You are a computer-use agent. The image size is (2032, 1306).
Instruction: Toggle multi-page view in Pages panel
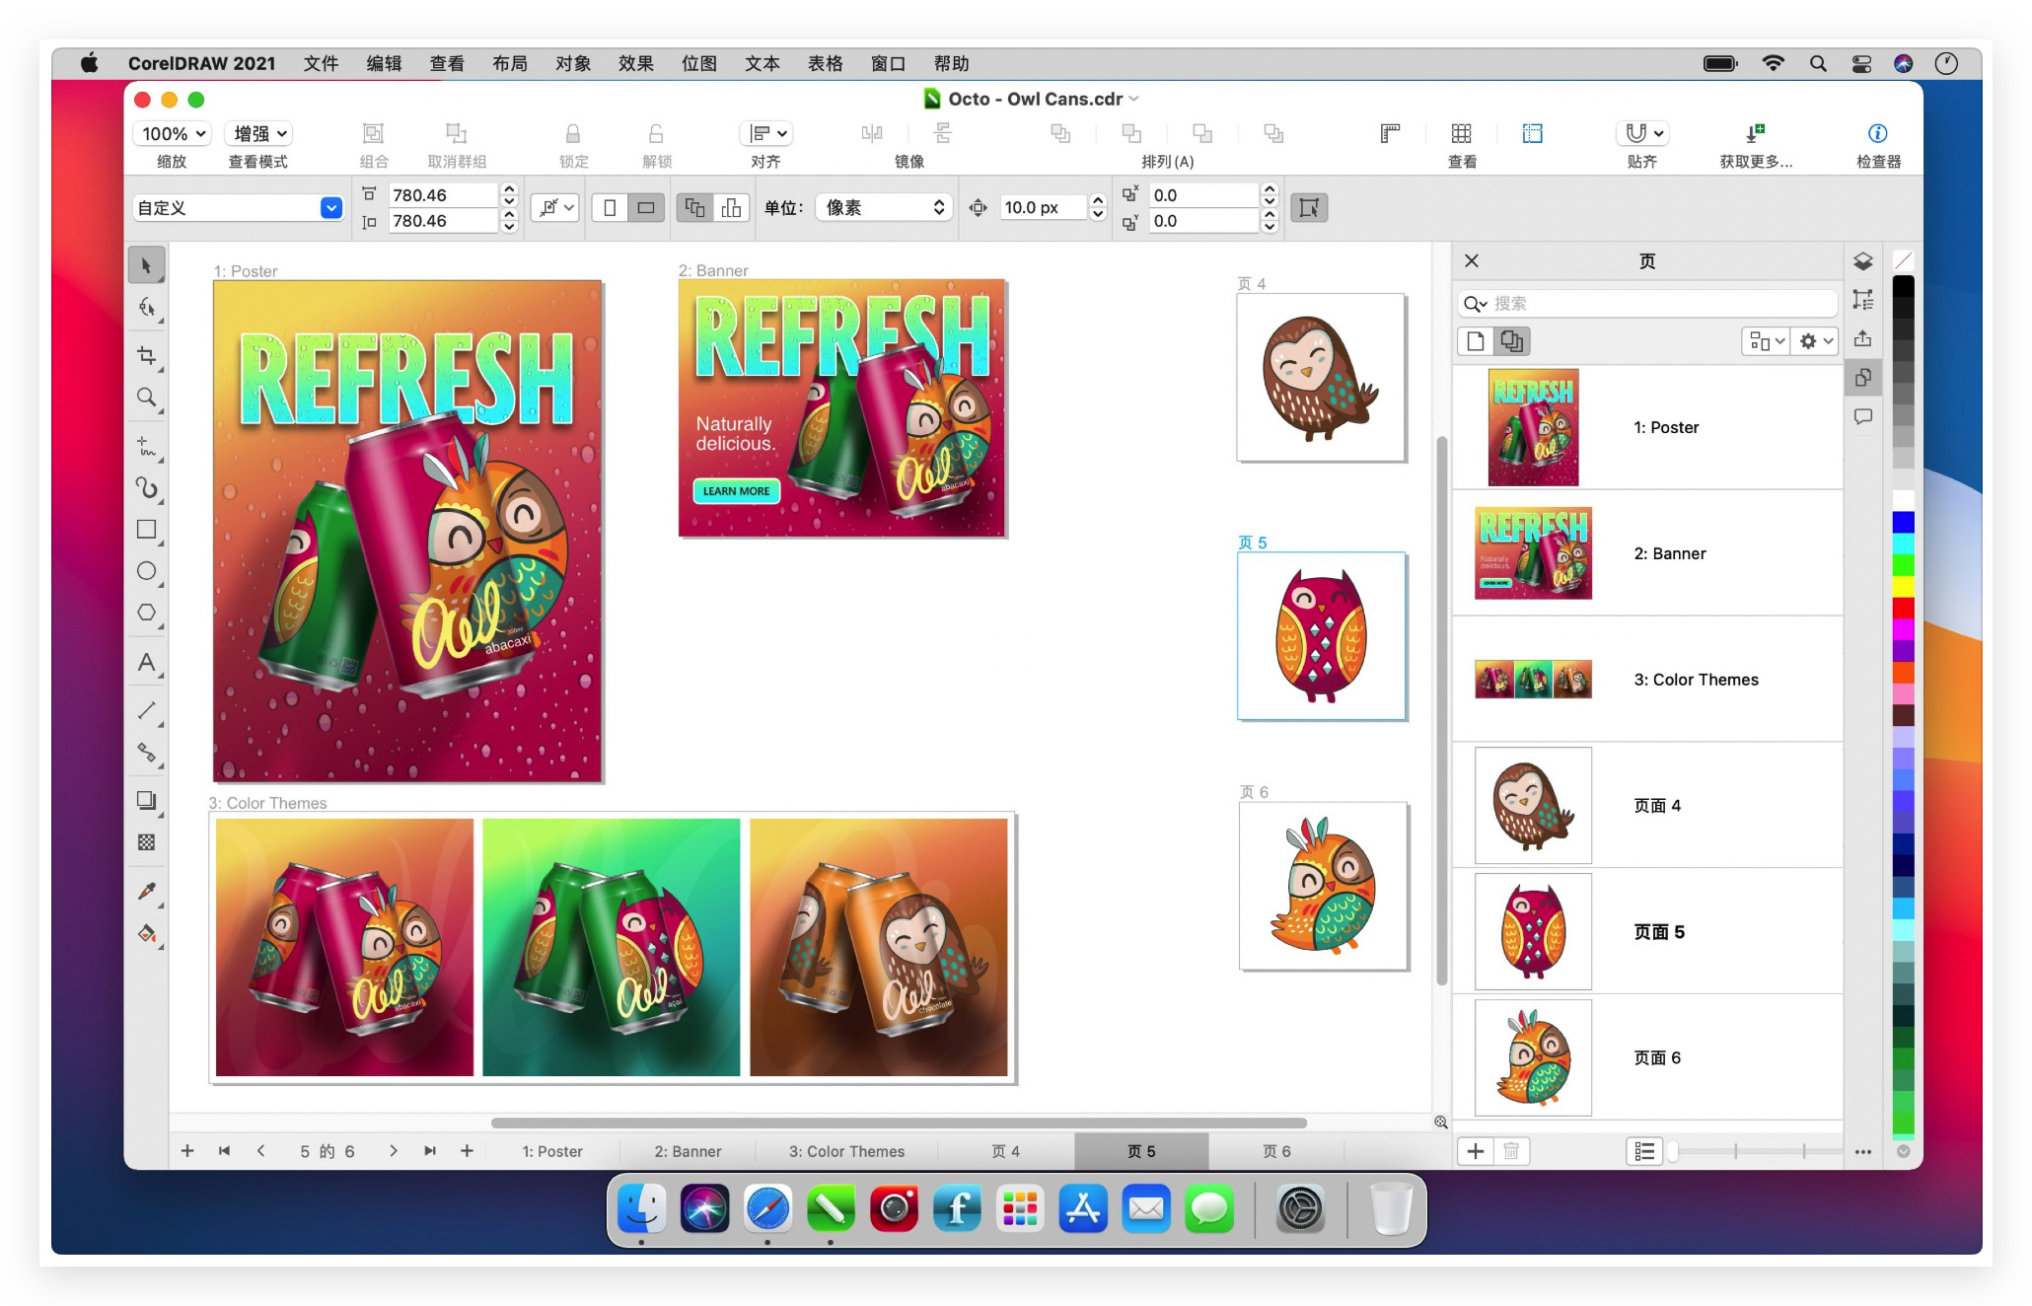(x=1511, y=341)
